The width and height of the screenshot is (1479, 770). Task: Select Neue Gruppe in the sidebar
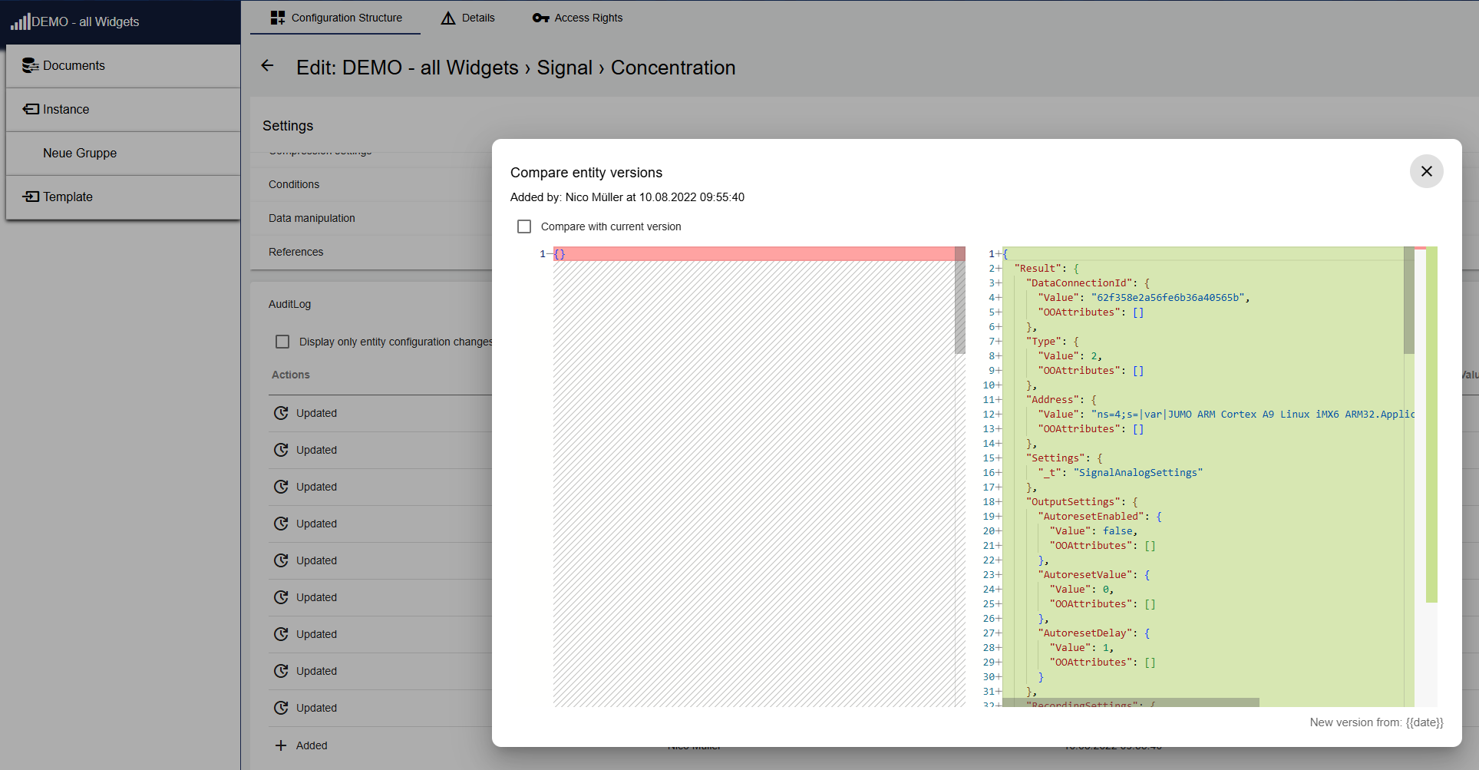(80, 153)
